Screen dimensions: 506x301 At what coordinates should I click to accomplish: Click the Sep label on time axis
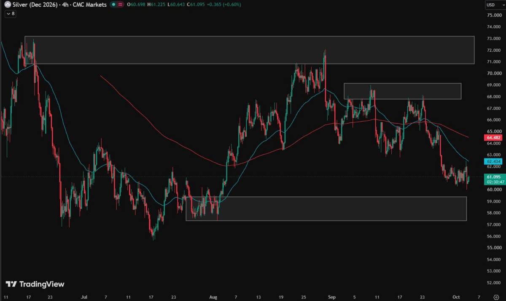(x=332, y=297)
